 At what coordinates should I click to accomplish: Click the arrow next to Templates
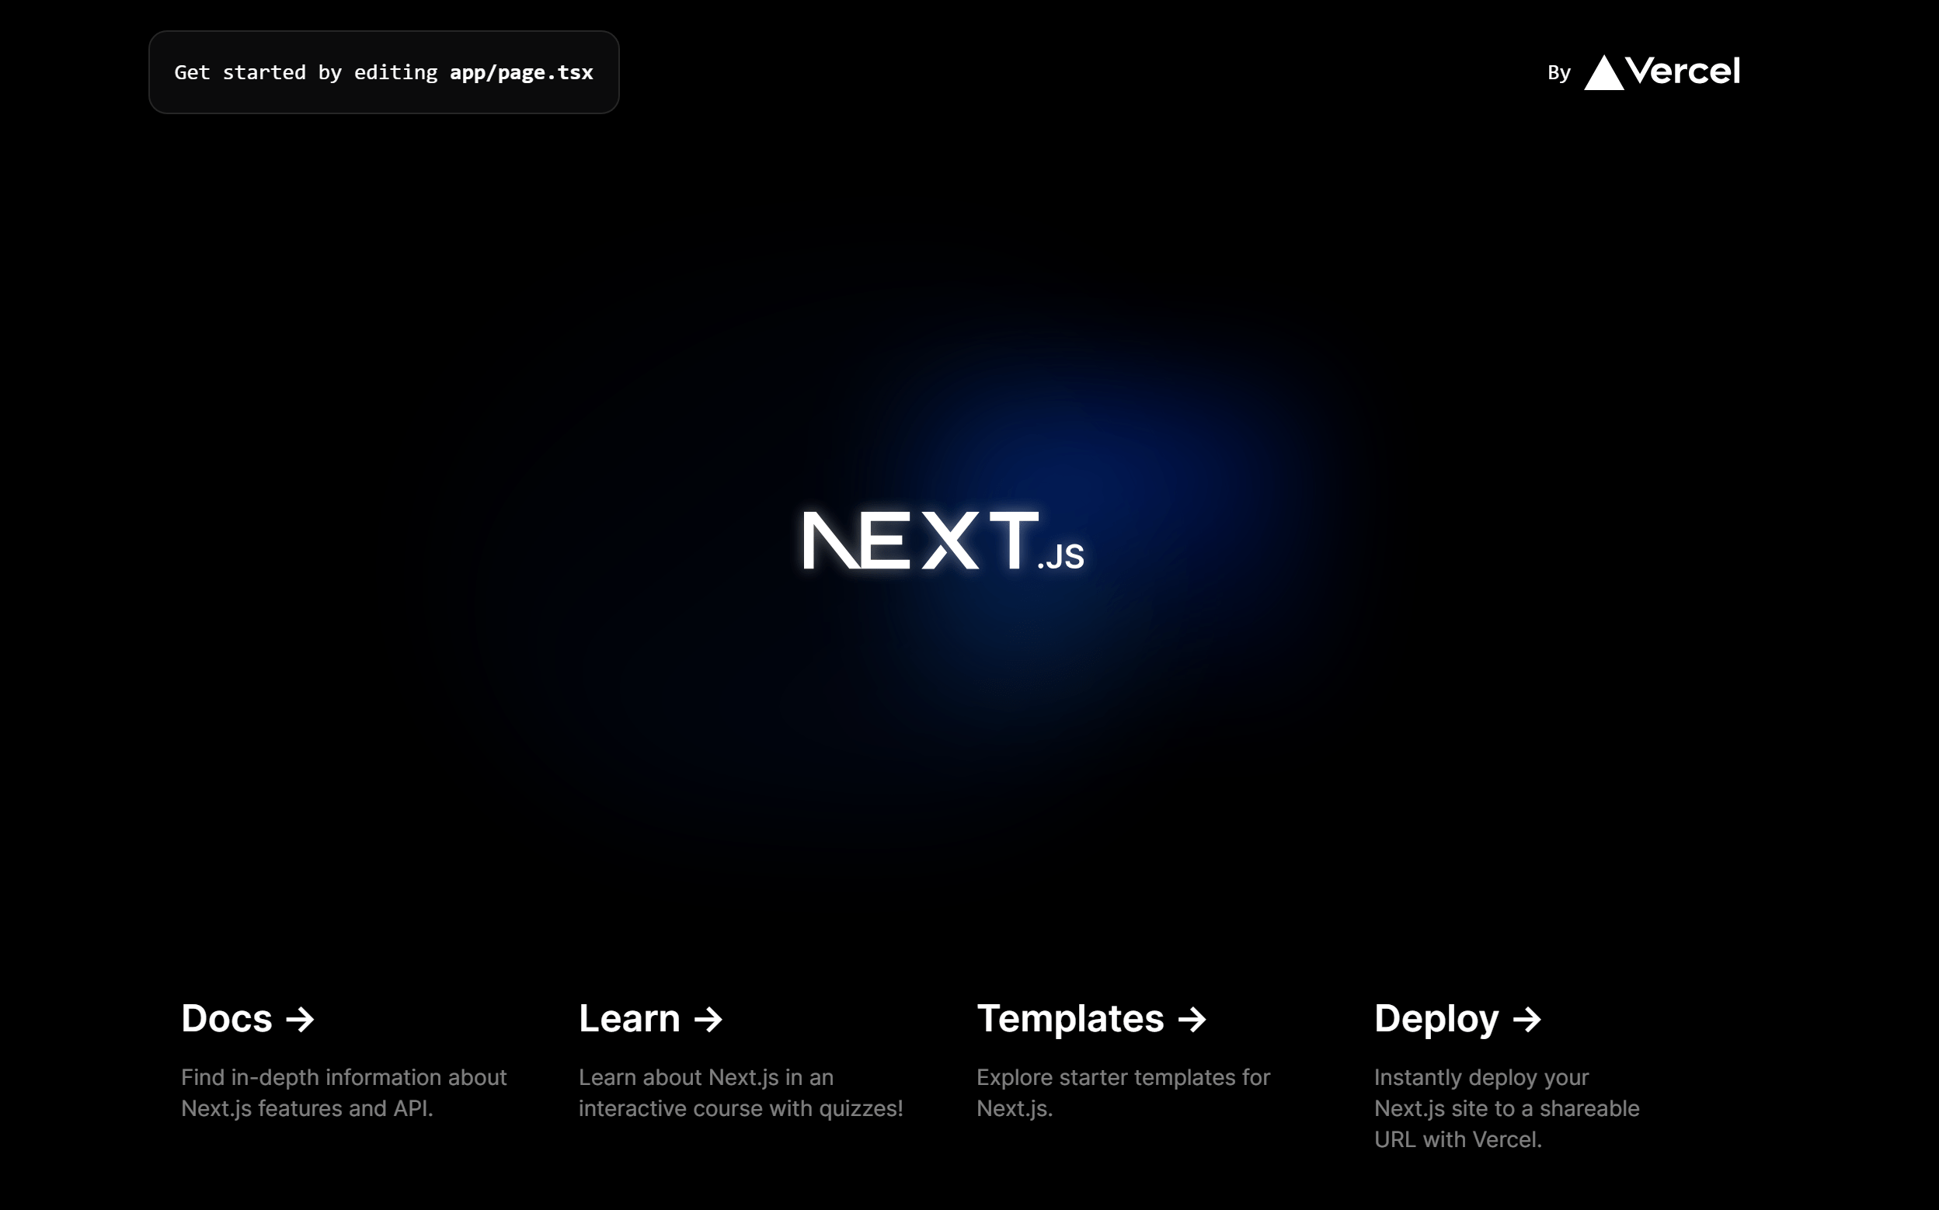click(x=1192, y=1020)
